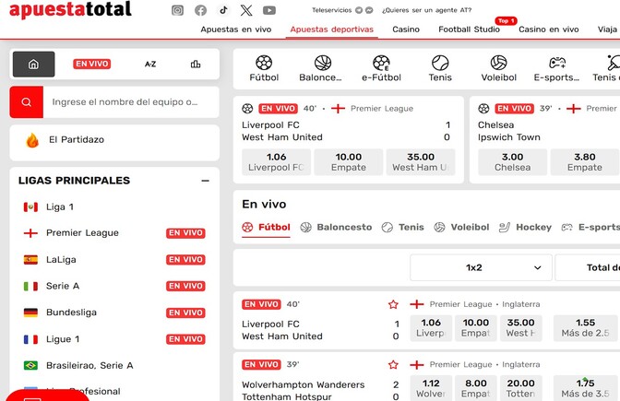Screen dimensions: 620x401
Task: Open the Facebook social icon
Action: tap(200, 10)
